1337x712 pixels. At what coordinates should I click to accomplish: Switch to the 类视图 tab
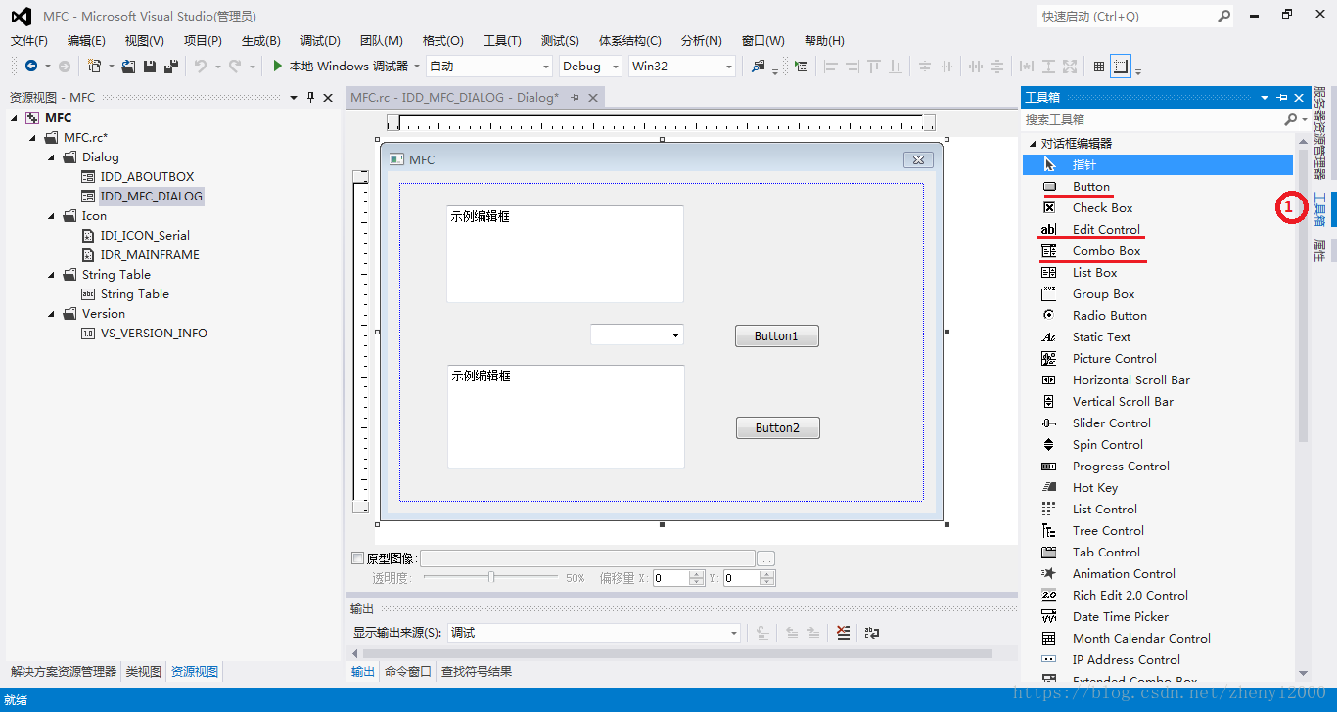coord(144,671)
